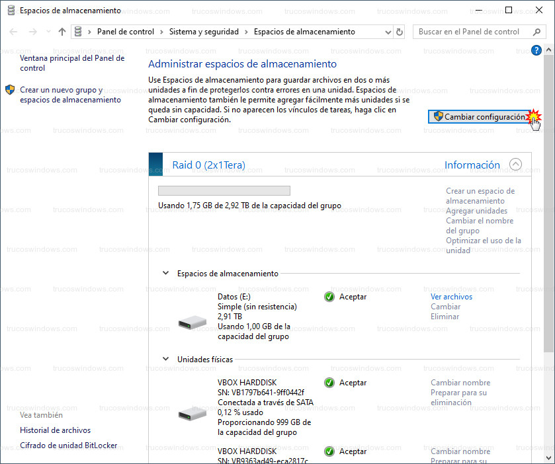Click the first VBOX HARDDISK drive icon

pyautogui.click(x=192, y=414)
